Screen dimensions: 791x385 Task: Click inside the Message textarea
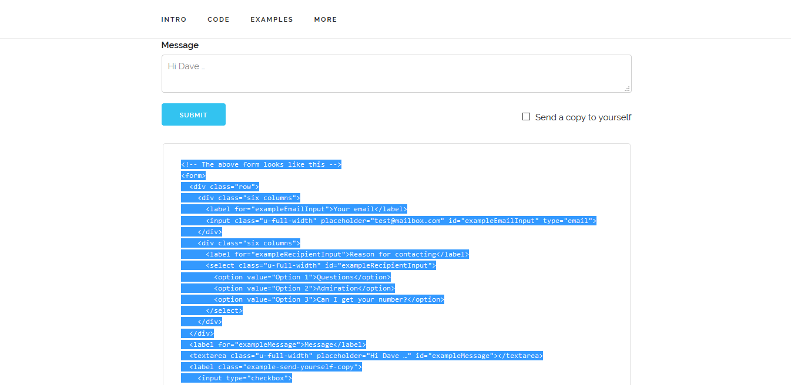click(396, 73)
